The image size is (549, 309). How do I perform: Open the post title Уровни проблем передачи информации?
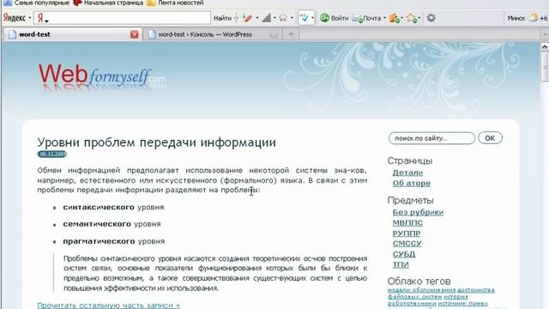tap(156, 142)
